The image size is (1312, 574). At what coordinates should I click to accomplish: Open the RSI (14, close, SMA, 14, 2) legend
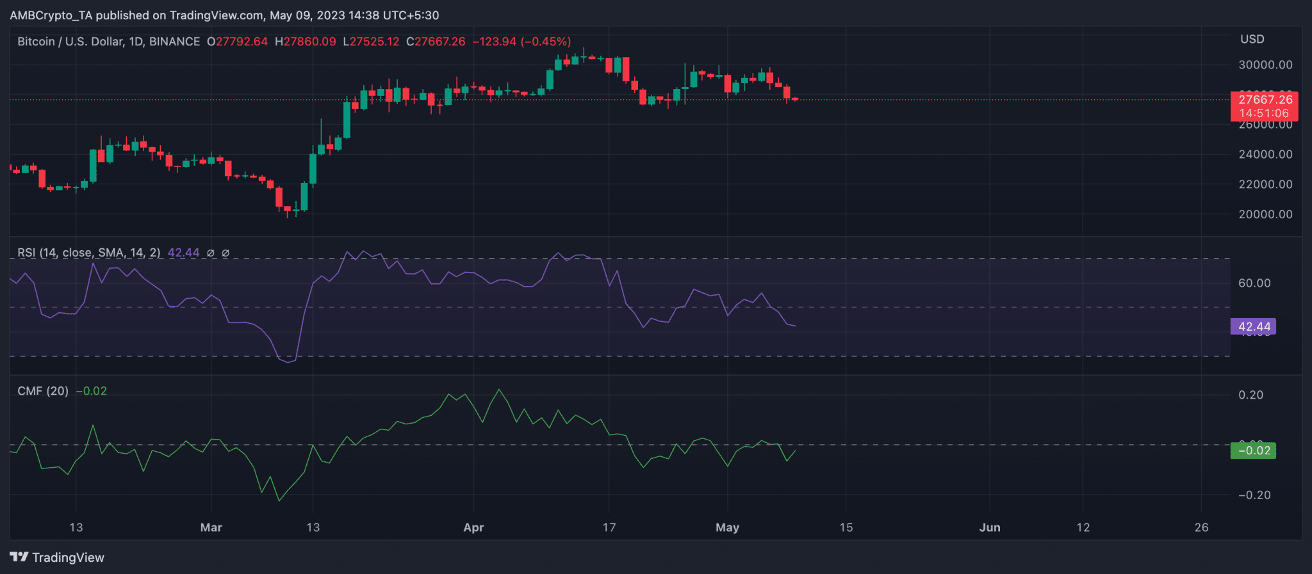89,253
